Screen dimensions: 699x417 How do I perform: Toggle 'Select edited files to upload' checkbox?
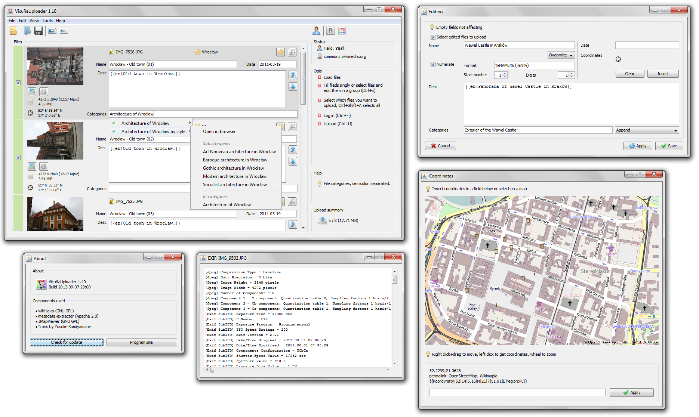pos(433,37)
